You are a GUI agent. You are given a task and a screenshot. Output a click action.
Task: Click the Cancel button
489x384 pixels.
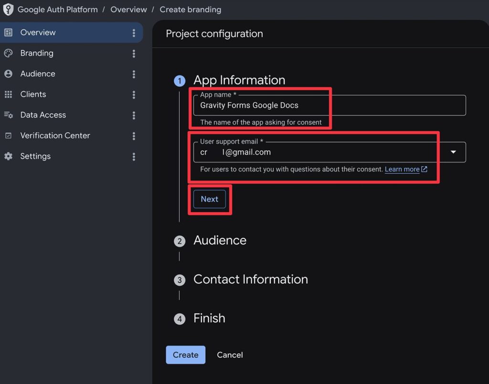point(230,355)
